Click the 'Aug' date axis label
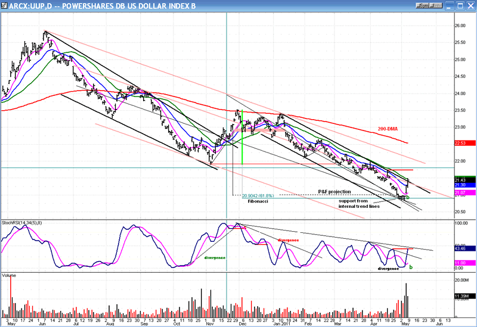477x327 pixels. click(110, 324)
